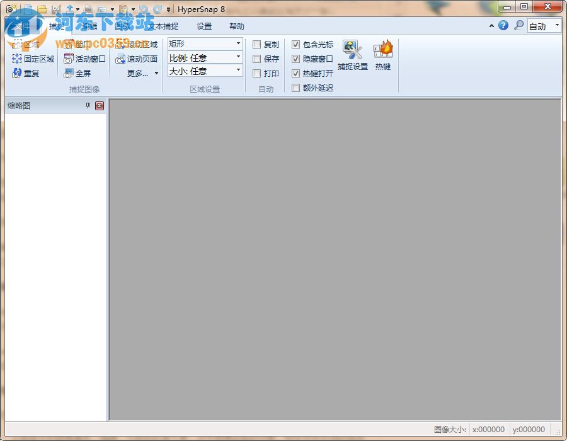Take a 全屏 full screen capture
567x441 pixels.
[x=81, y=73]
